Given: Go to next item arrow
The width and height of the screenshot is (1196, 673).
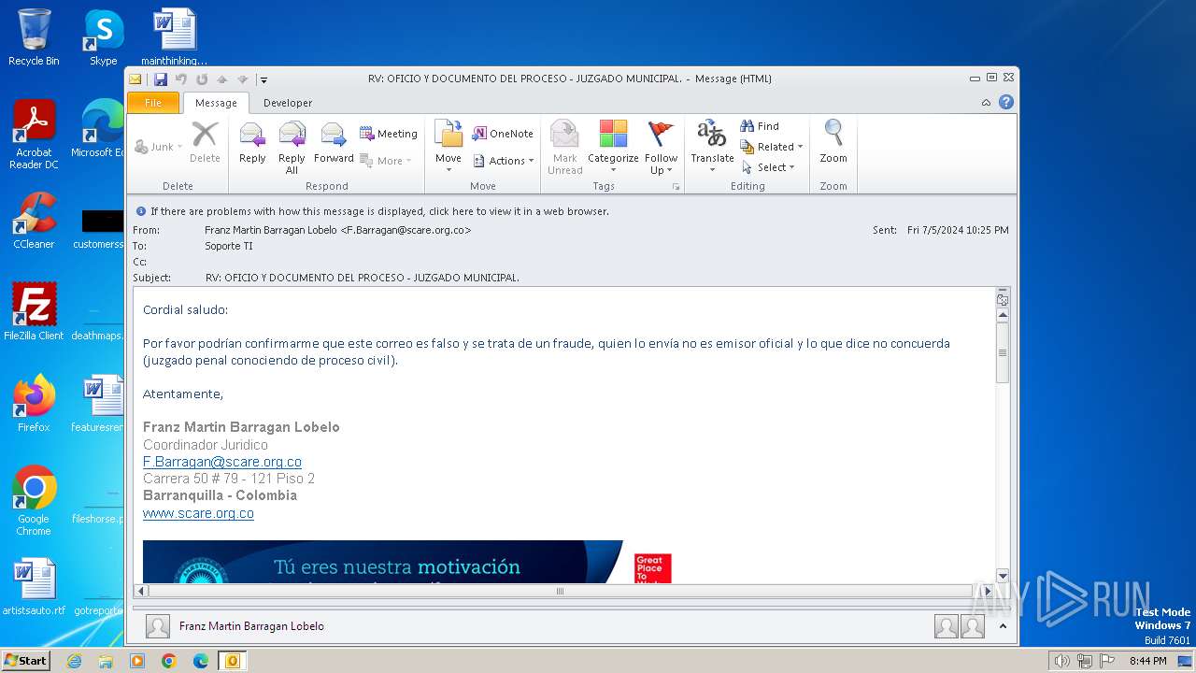Looking at the screenshot, I should (x=243, y=79).
